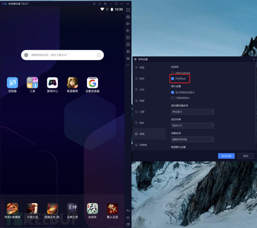Open the 天使之战 game
Image resolution: width=257 pixels, height=228 pixels.
(x=32, y=209)
